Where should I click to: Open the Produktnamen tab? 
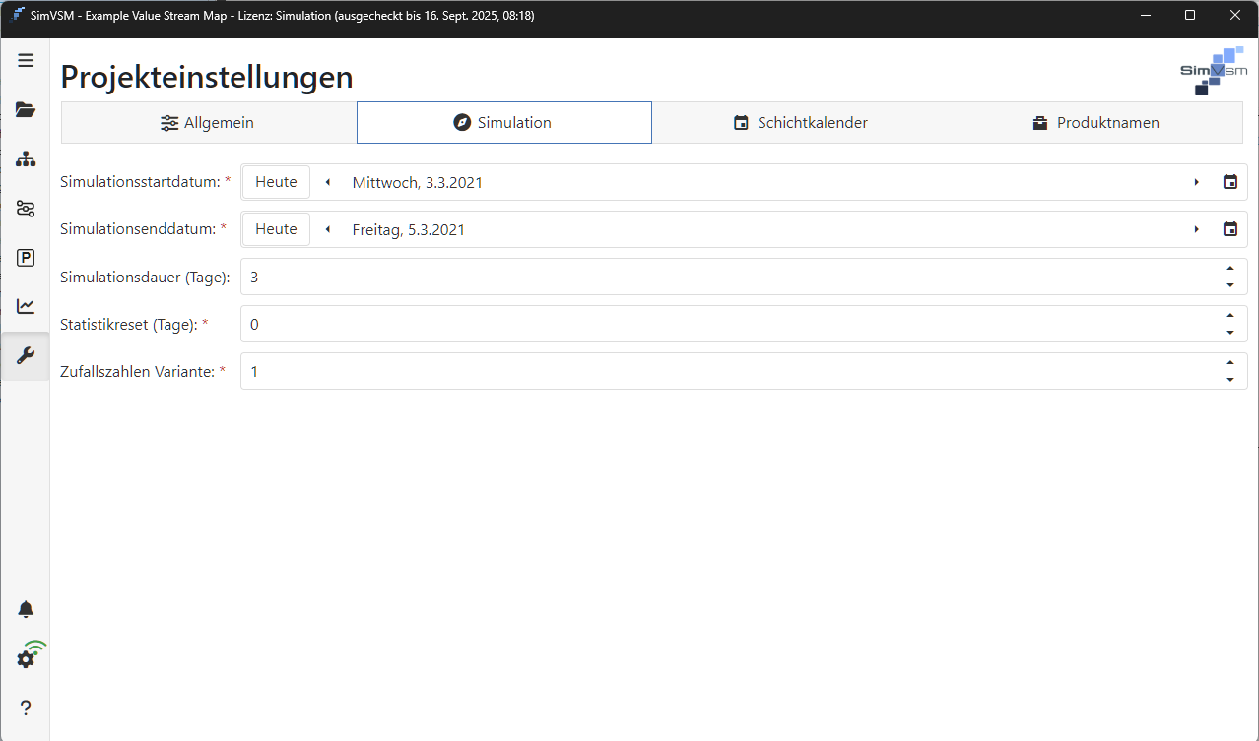(1094, 123)
